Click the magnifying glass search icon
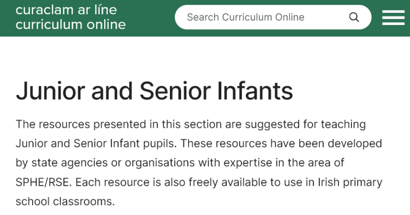 tap(354, 17)
